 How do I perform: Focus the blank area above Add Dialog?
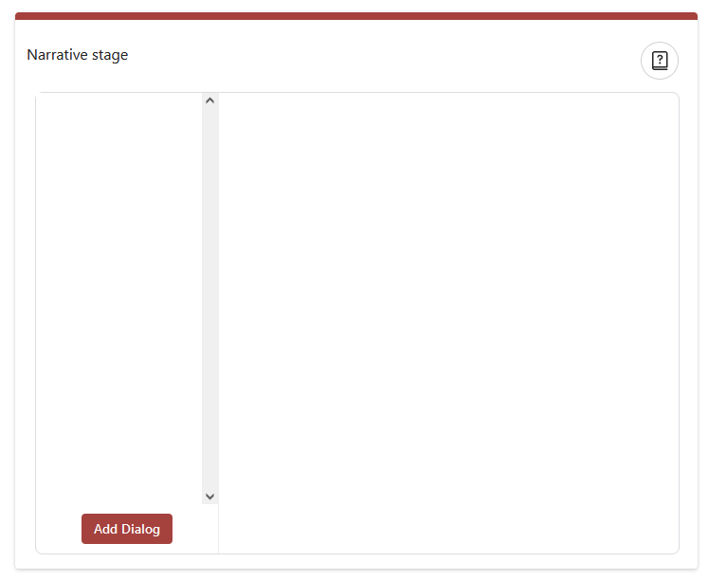click(119, 299)
